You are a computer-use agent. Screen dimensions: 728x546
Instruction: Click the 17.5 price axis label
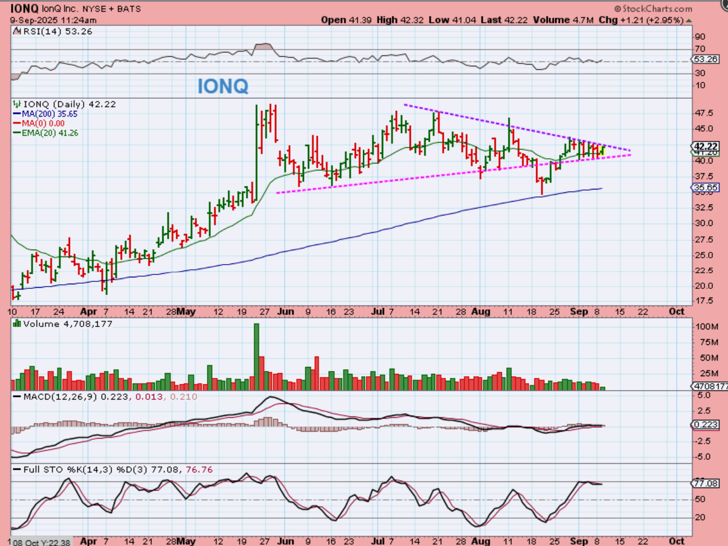coord(705,301)
